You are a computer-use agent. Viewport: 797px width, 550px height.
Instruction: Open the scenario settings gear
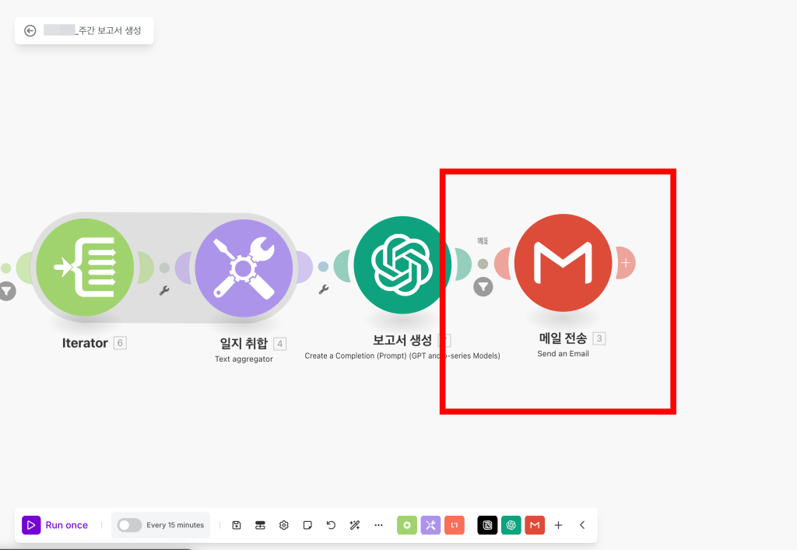pos(283,525)
